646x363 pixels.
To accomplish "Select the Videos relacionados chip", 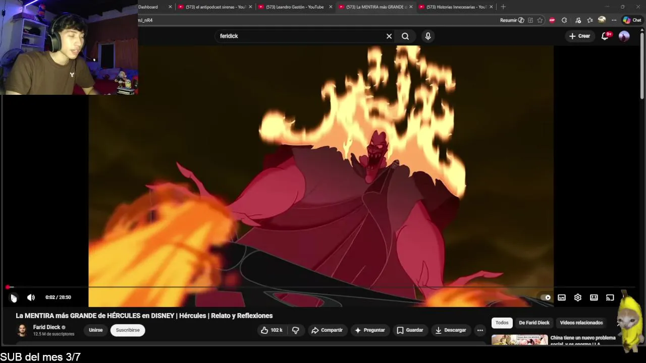I will 581,323.
